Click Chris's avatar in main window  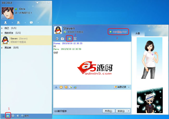coord(8,13)
